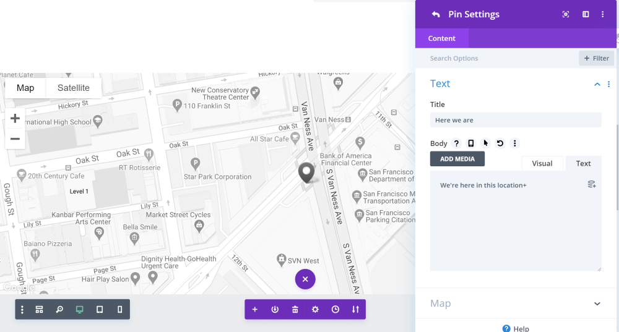Select tablet view mode
Viewport: 619px width, 332px height.
[x=100, y=310]
